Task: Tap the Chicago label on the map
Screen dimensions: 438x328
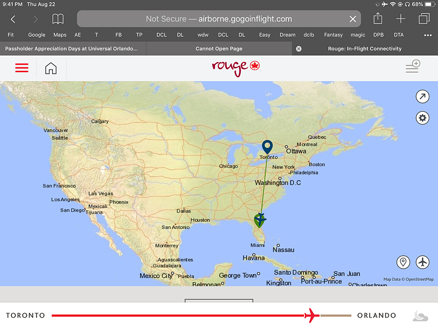Action: [x=229, y=166]
